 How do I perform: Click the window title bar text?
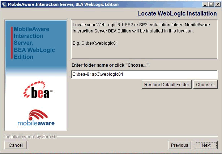coord(63,4)
